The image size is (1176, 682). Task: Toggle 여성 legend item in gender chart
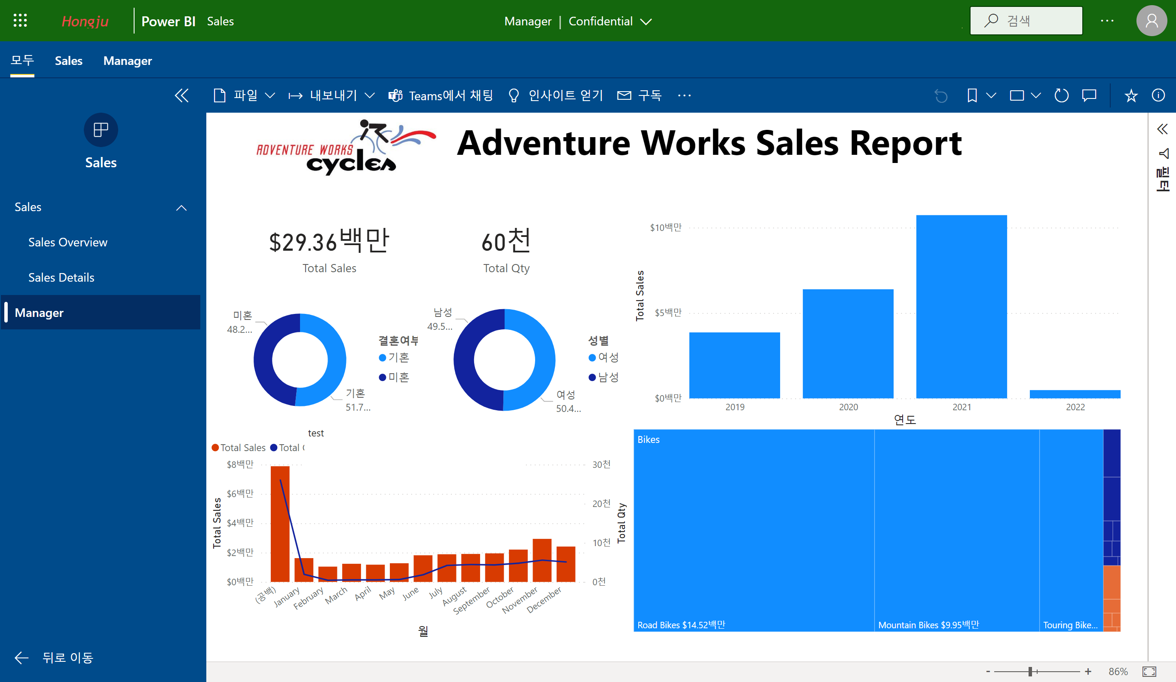[x=603, y=358]
